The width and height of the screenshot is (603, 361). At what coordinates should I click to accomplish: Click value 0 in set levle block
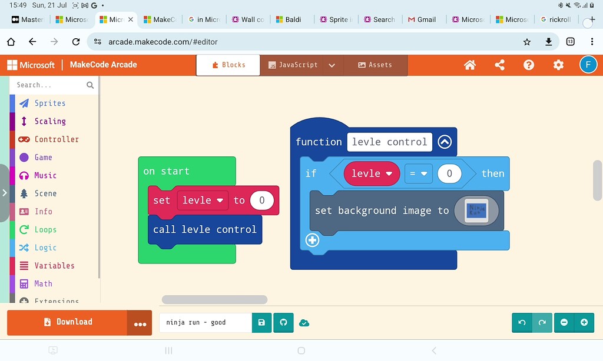(x=262, y=200)
